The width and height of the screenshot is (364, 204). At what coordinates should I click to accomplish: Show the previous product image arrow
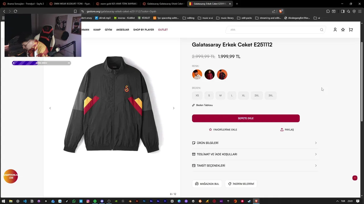[x=50, y=108]
